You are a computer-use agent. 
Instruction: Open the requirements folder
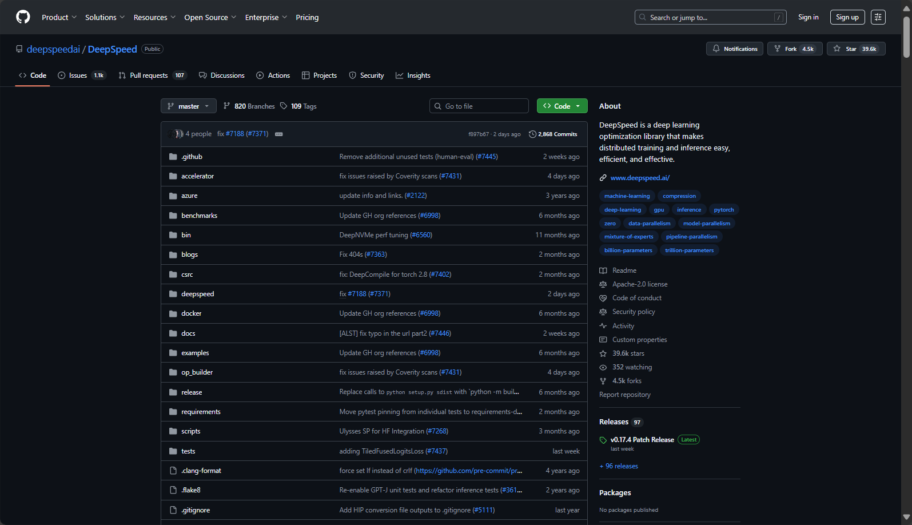click(x=201, y=412)
